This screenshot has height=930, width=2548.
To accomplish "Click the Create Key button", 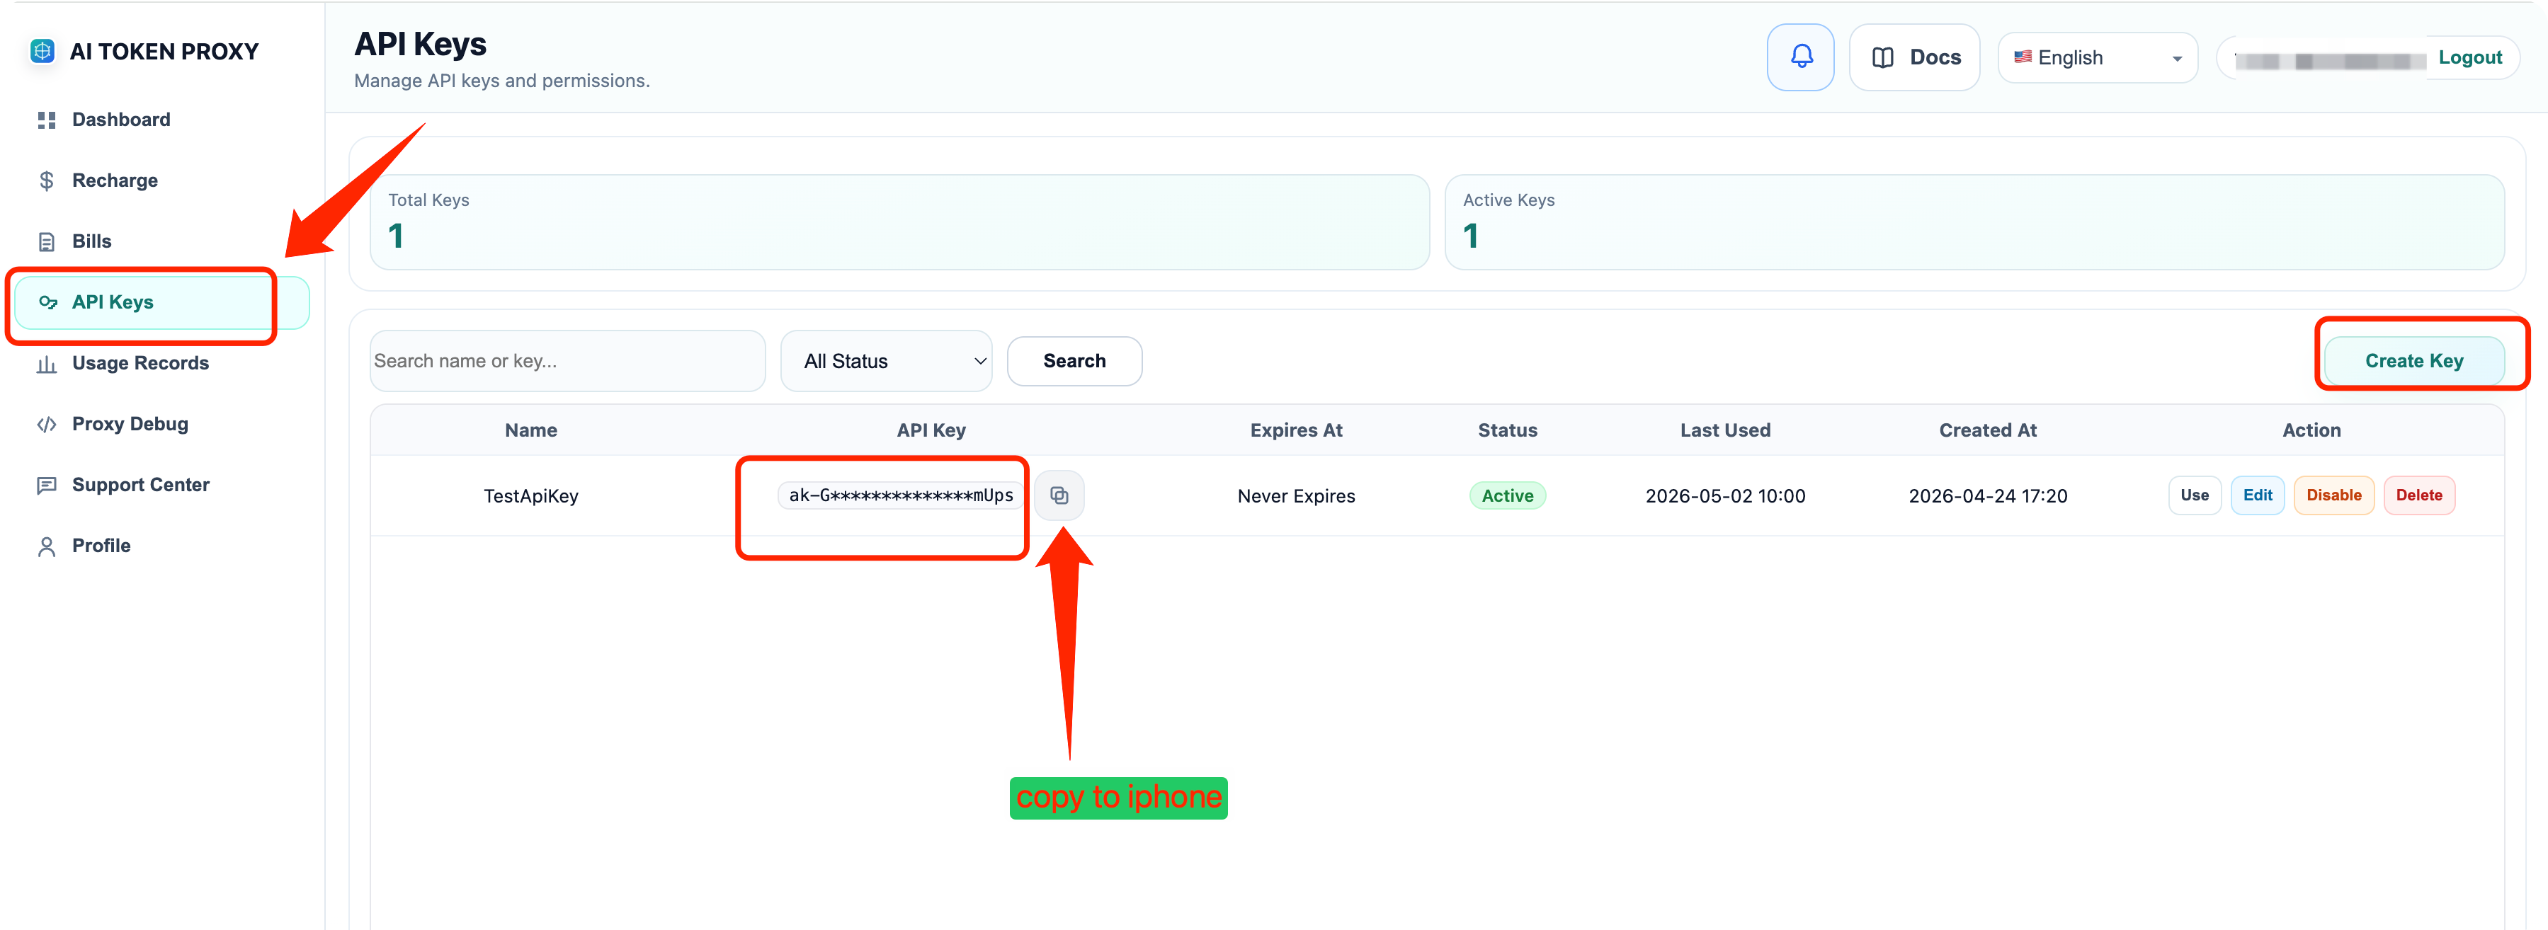I will pyautogui.click(x=2413, y=362).
